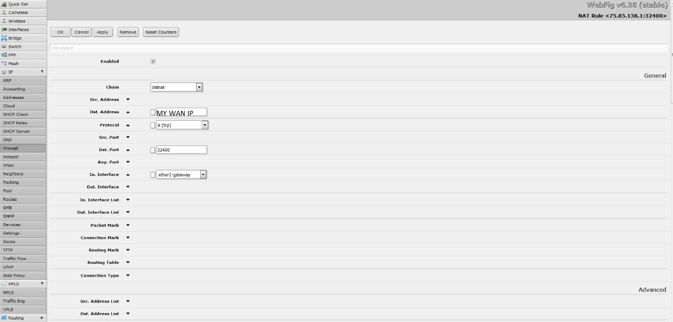Expand the Src. Address field arrow
Image resolution: width=673 pixels, height=322 pixels.
(128, 99)
